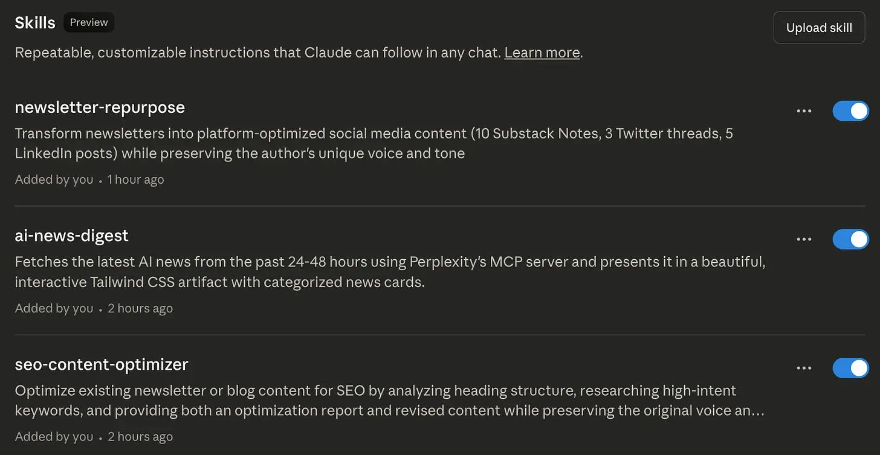Open the ai-news-digest three-dot options menu
The image size is (880, 455).
(x=804, y=239)
